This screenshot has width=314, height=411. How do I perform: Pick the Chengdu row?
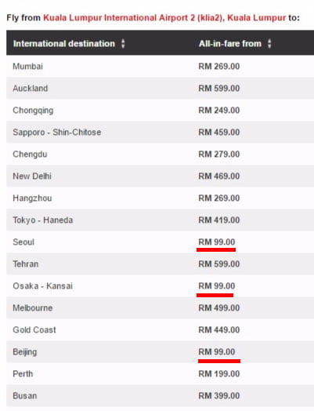tap(161, 154)
